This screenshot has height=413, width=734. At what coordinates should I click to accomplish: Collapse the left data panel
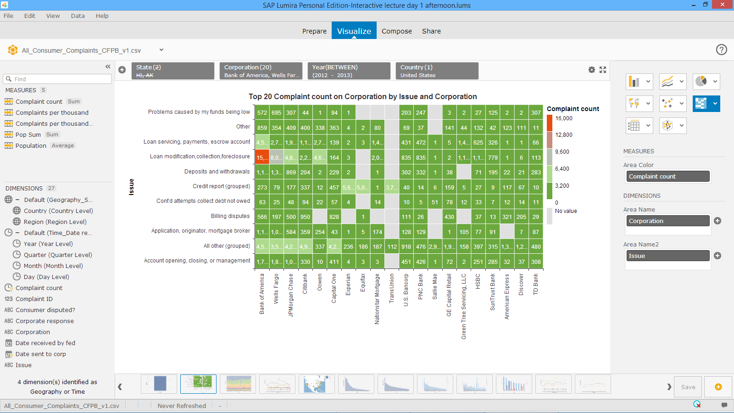coord(108,67)
